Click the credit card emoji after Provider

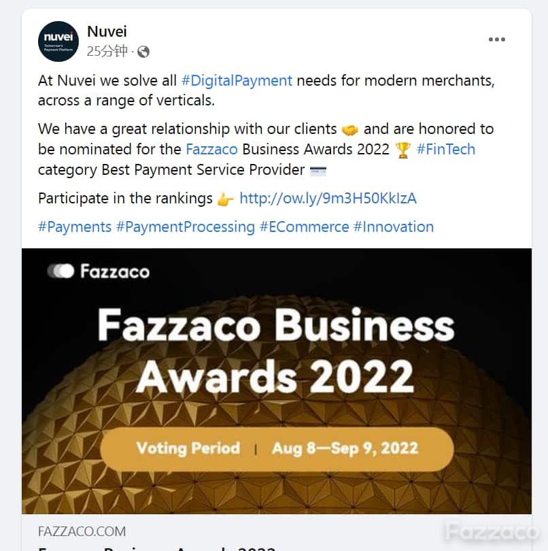(318, 171)
